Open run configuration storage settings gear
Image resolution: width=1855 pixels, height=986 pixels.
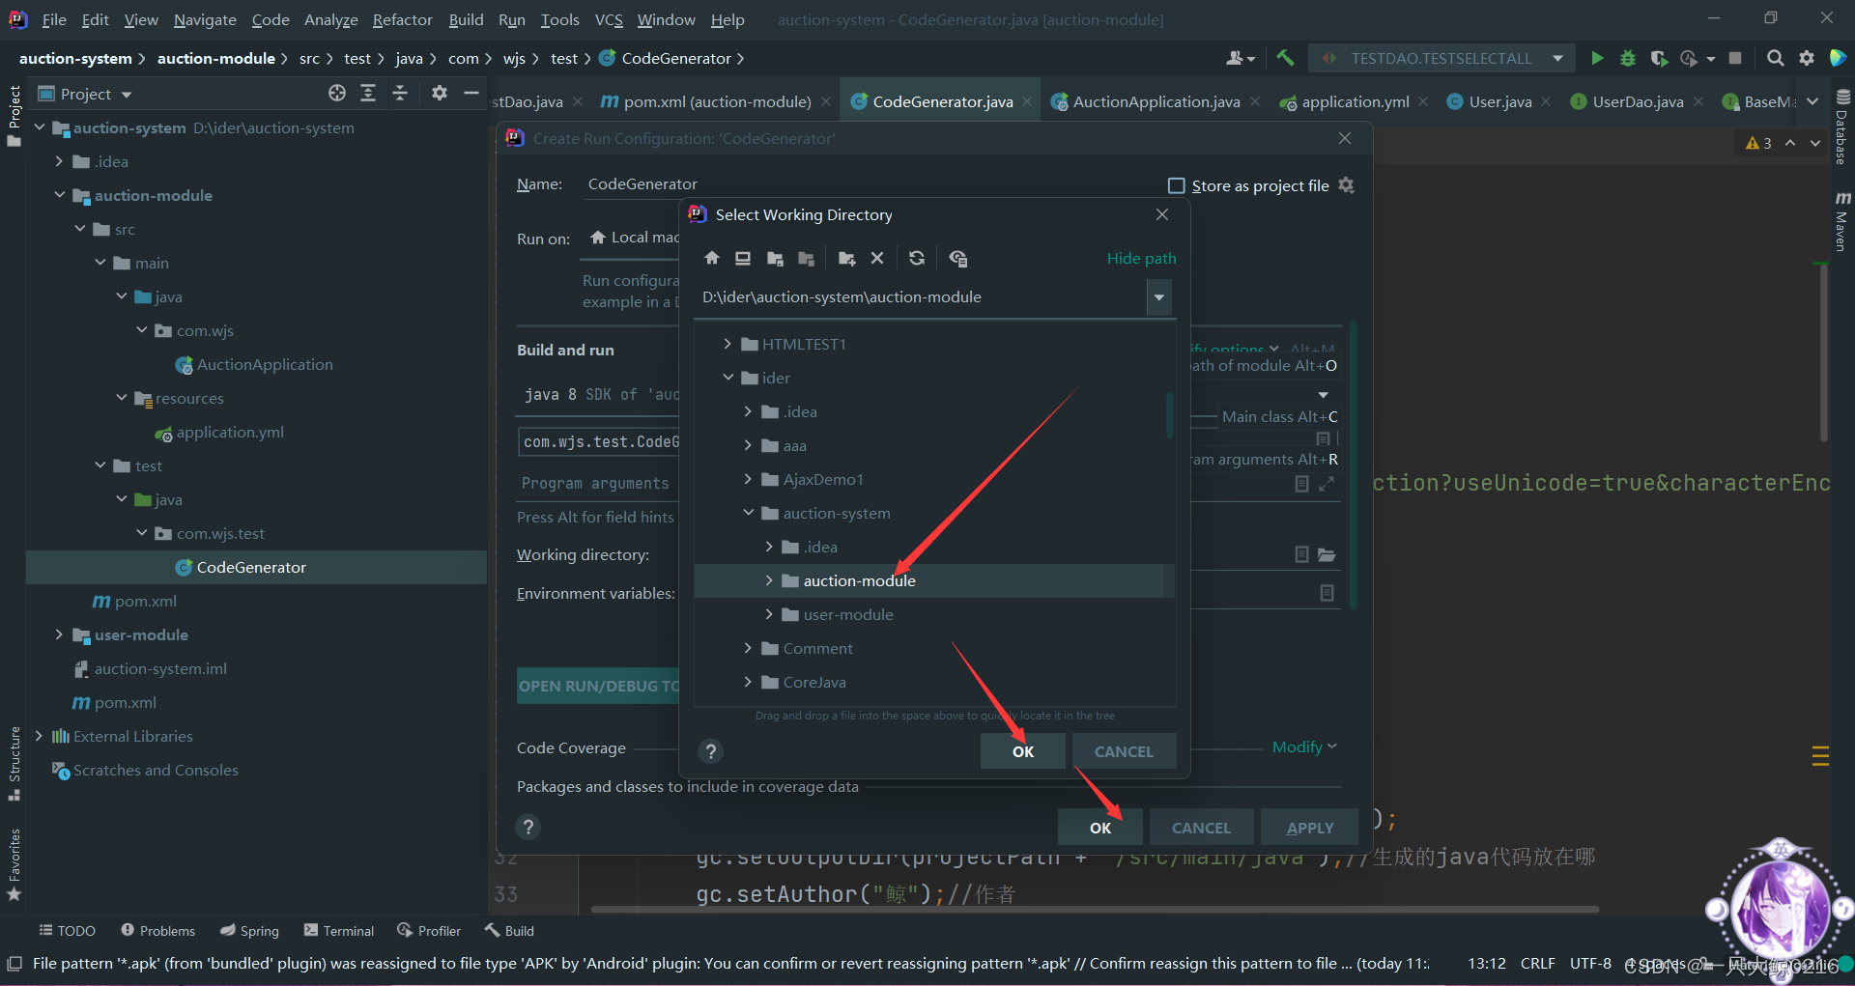click(x=1346, y=185)
